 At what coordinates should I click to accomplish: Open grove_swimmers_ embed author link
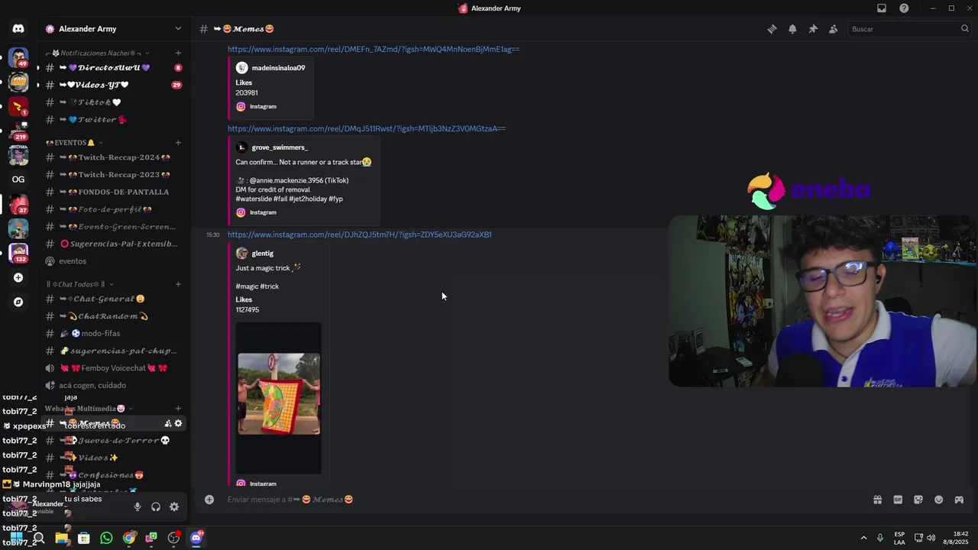coord(280,147)
